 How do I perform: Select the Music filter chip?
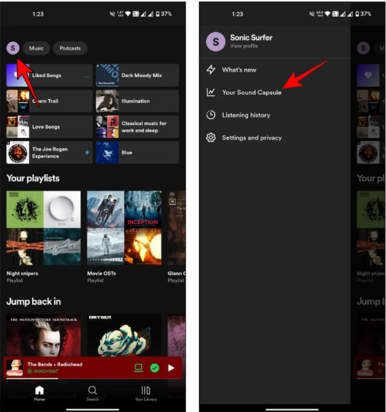[x=36, y=48]
